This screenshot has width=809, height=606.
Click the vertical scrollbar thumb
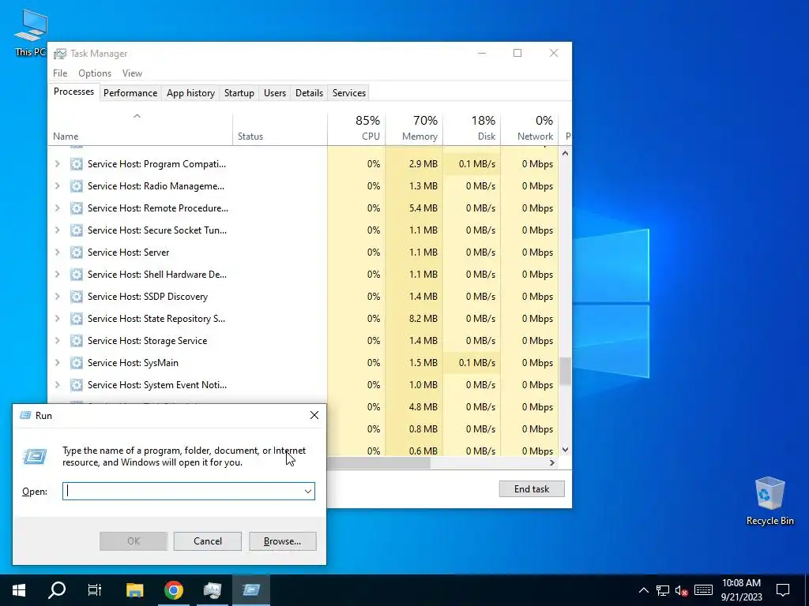click(x=565, y=371)
